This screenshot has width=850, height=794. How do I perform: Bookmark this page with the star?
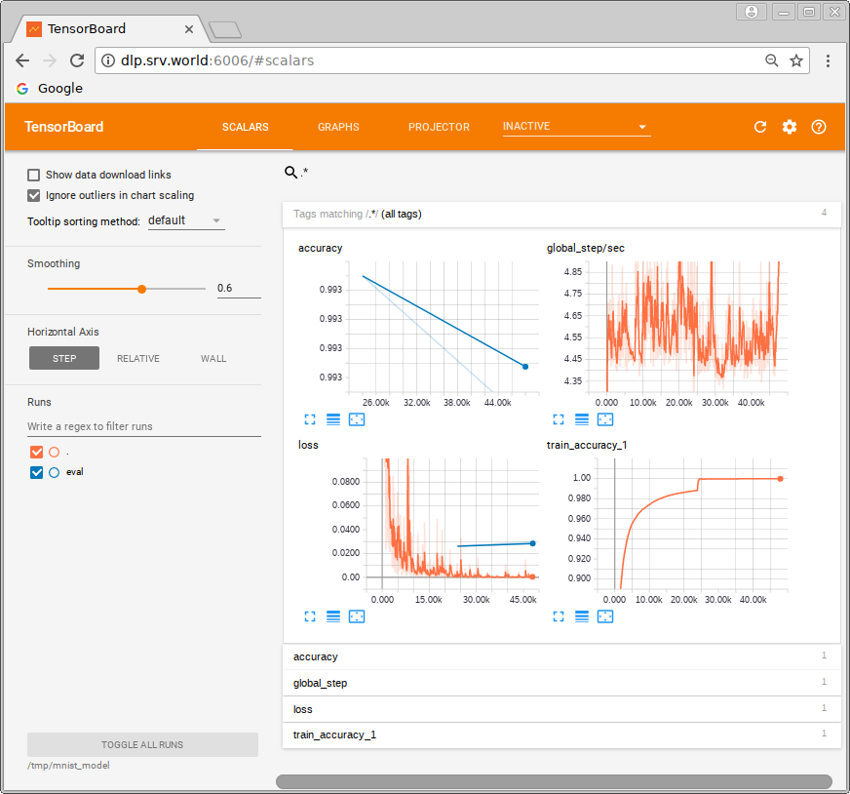tap(795, 60)
